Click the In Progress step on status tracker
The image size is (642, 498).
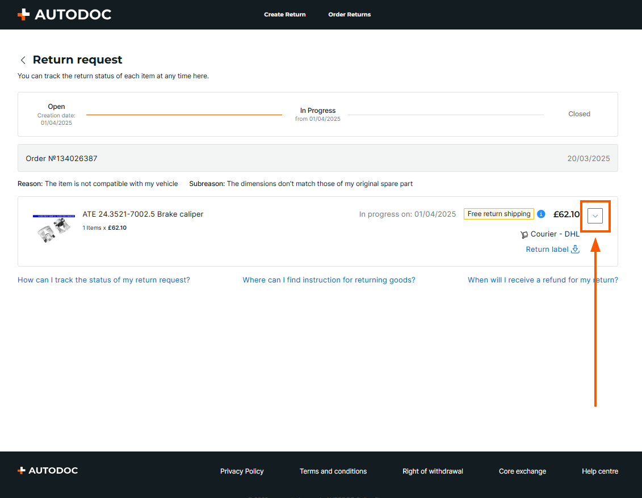point(318,111)
